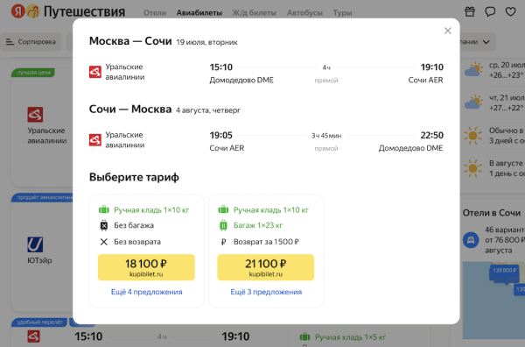525x347 pixels.
Task: Expand Ещё 3 предложения offers
Action: 266,292
